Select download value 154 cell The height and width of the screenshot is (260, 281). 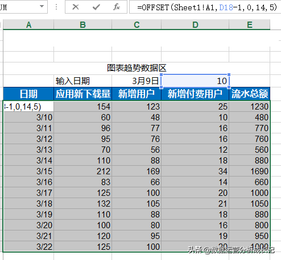pyautogui.click(x=82, y=107)
